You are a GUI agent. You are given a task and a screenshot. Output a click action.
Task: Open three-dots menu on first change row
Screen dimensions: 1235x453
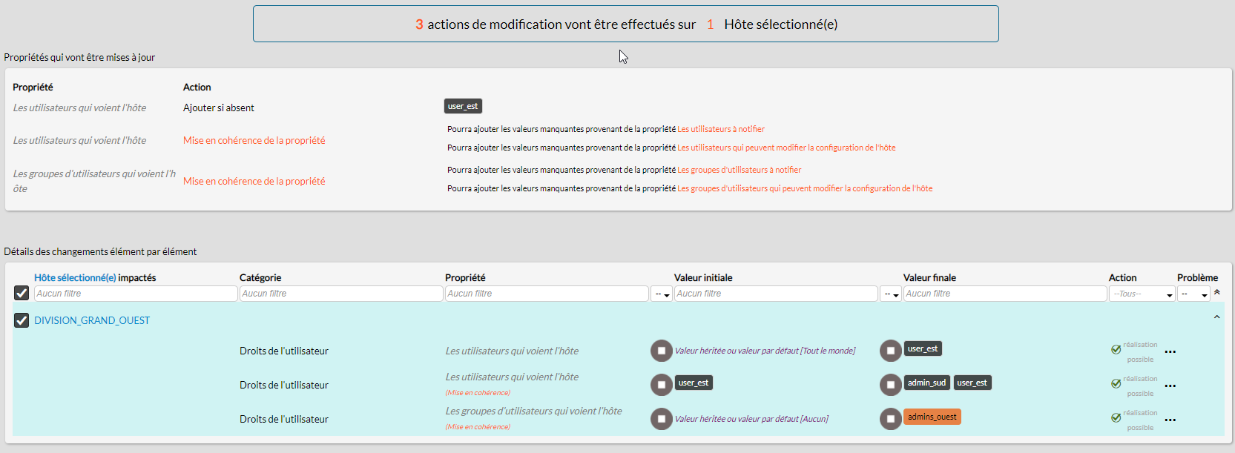pos(1170,352)
